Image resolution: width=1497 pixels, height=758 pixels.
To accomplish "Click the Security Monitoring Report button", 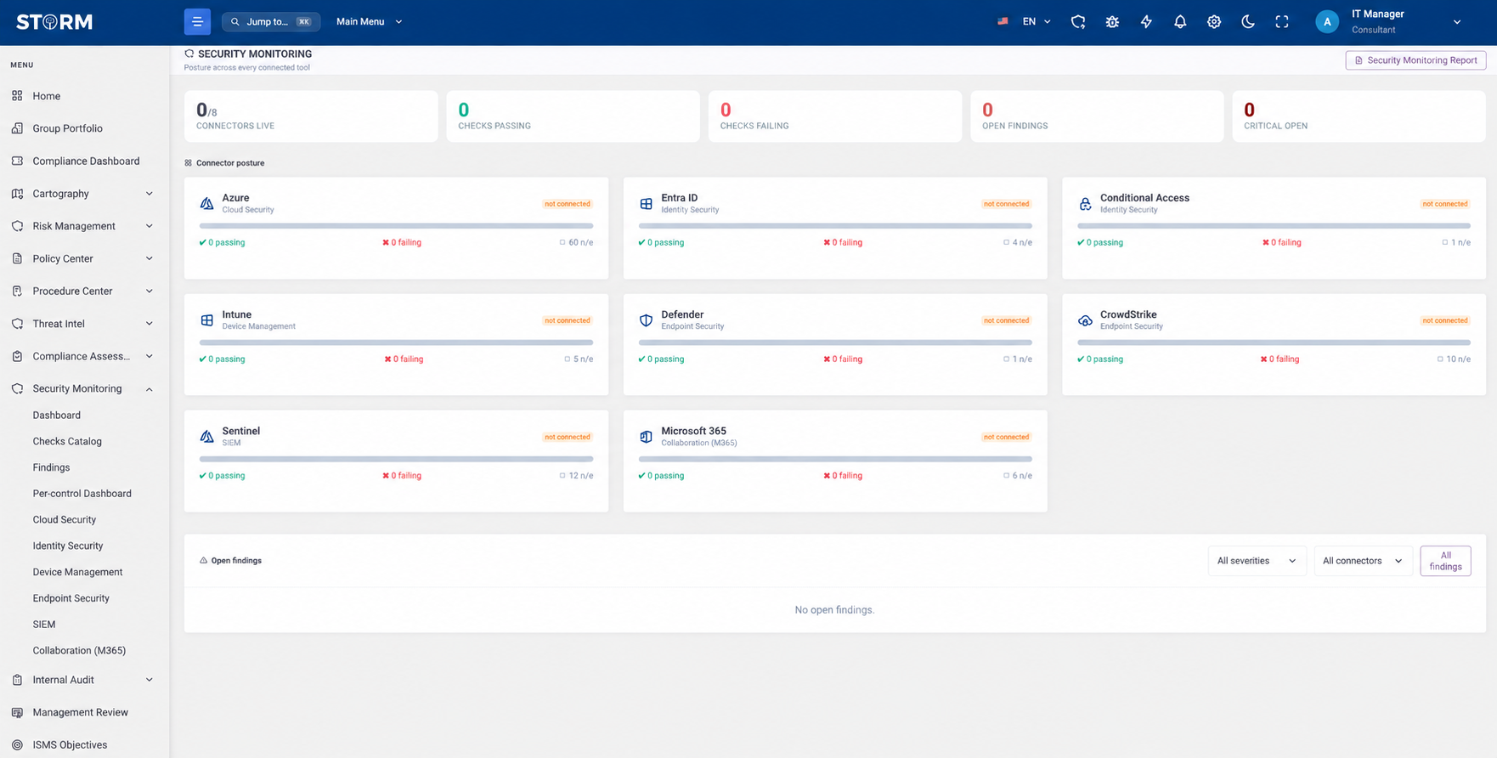I will 1415,60.
